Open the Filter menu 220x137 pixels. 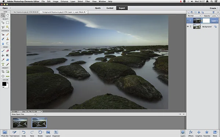[88, 1]
